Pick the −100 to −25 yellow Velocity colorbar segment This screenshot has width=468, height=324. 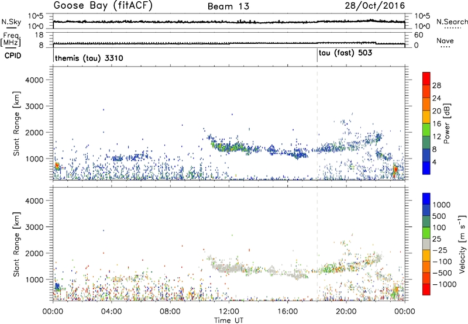pyautogui.click(x=426, y=256)
